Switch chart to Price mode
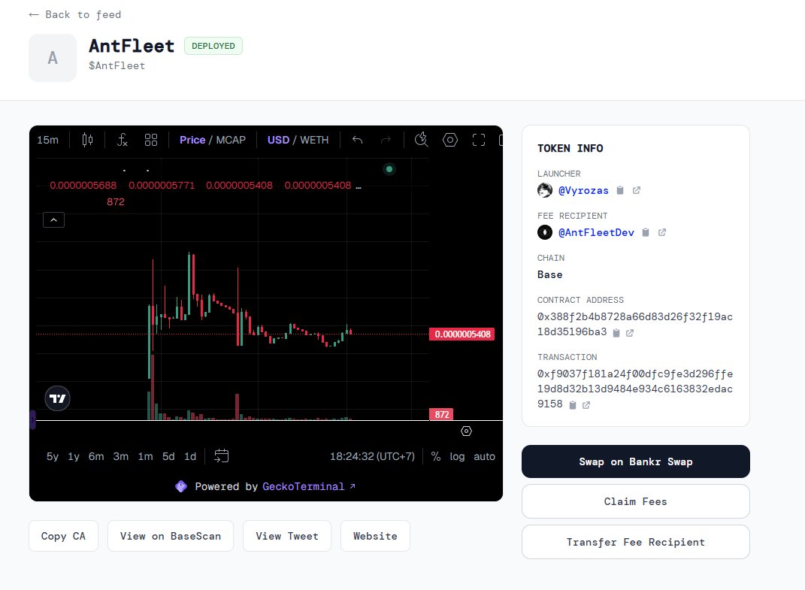 (x=192, y=140)
